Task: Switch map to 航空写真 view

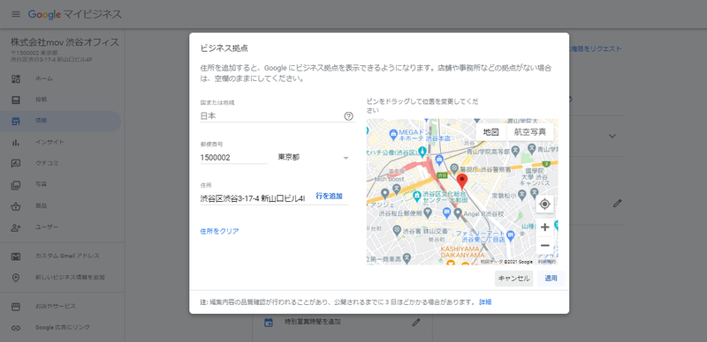Action: coord(530,132)
